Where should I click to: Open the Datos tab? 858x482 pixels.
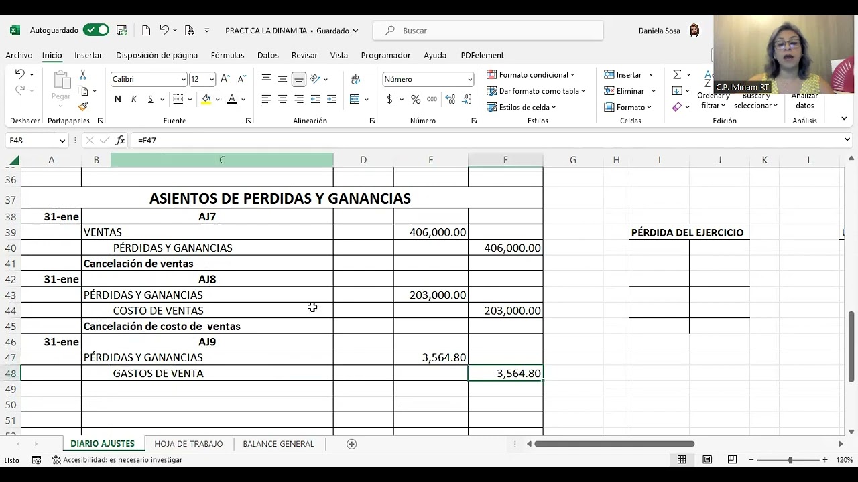click(268, 55)
